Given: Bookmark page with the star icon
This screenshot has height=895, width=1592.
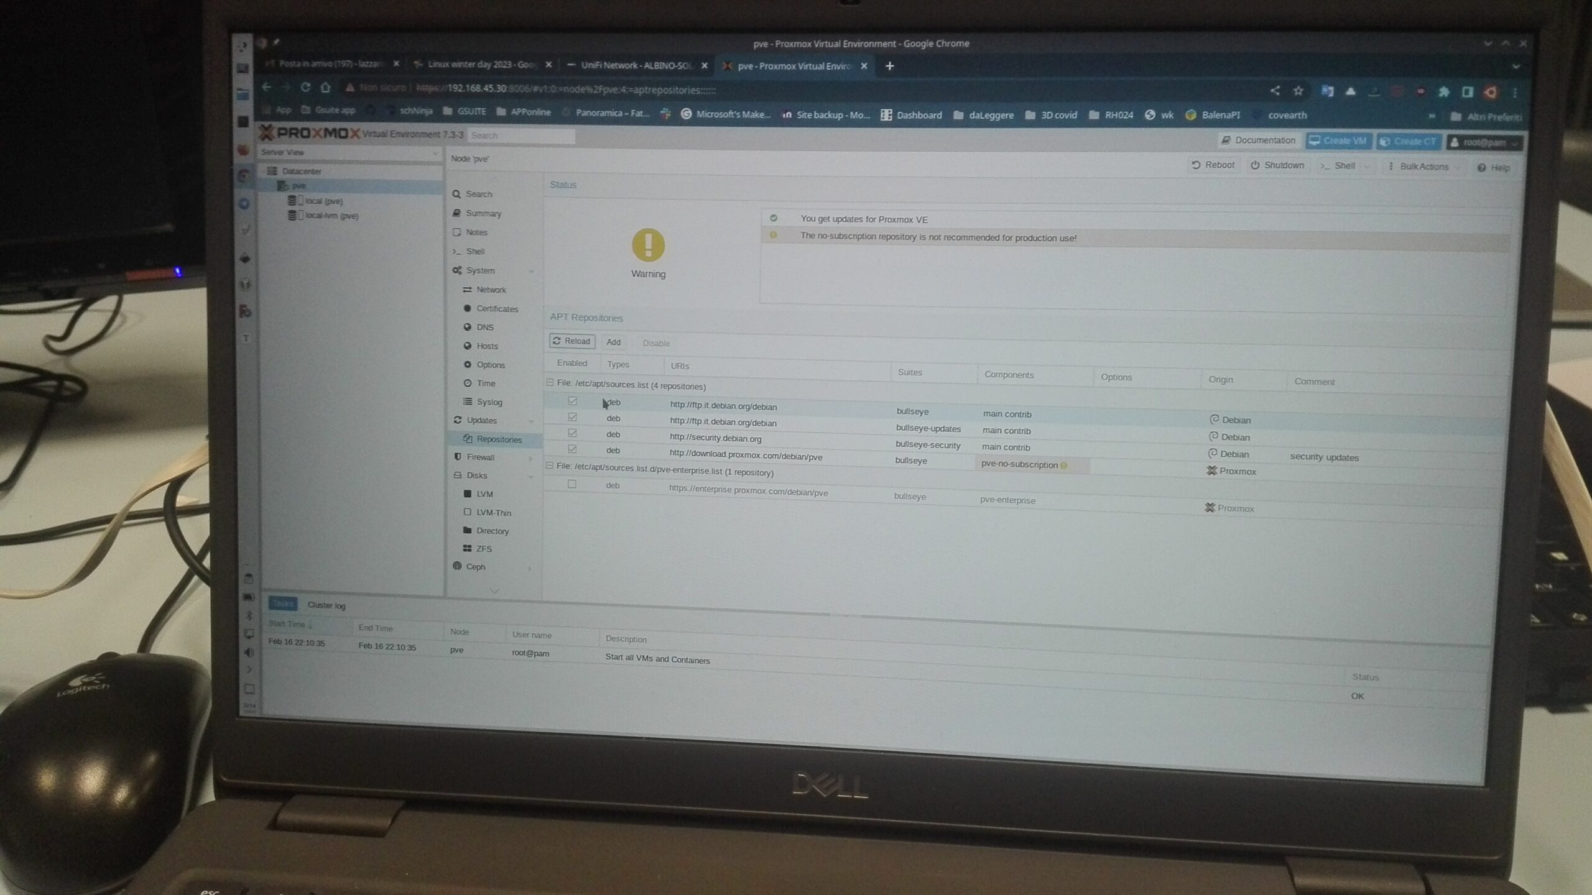Looking at the screenshot, I should tap(1298, 91).
